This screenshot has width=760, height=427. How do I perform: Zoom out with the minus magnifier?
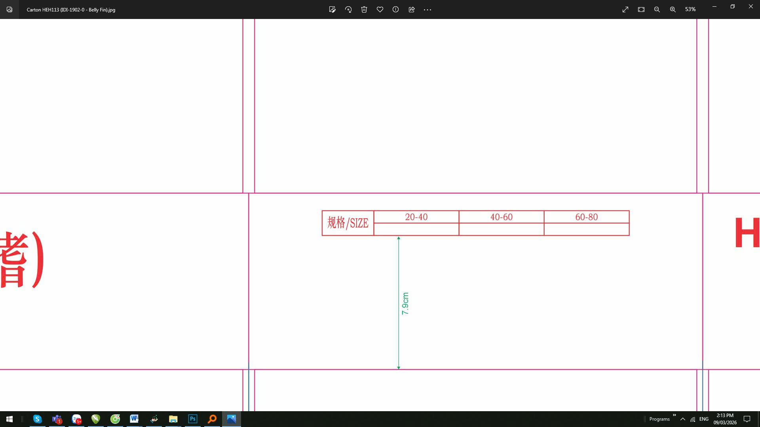657,9
